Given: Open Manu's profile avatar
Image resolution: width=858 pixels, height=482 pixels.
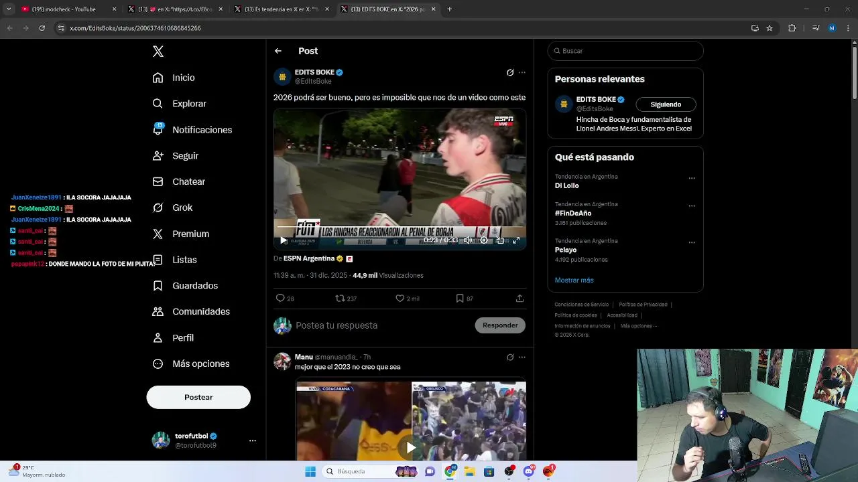Looking at the screenshot, I should click(282, 361).
